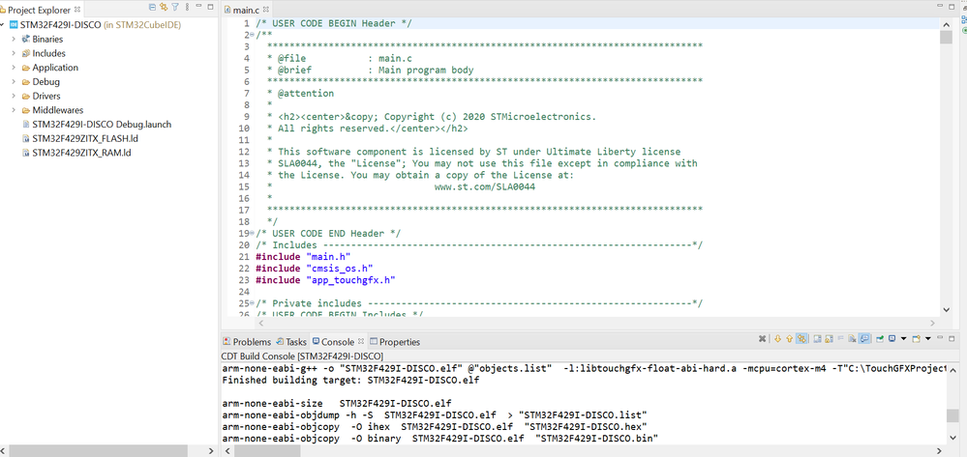This screenshot has height=457, width=967.
Task: Click line 23 include "app_touchgfx.h"
Action: [x=325, y=280]
